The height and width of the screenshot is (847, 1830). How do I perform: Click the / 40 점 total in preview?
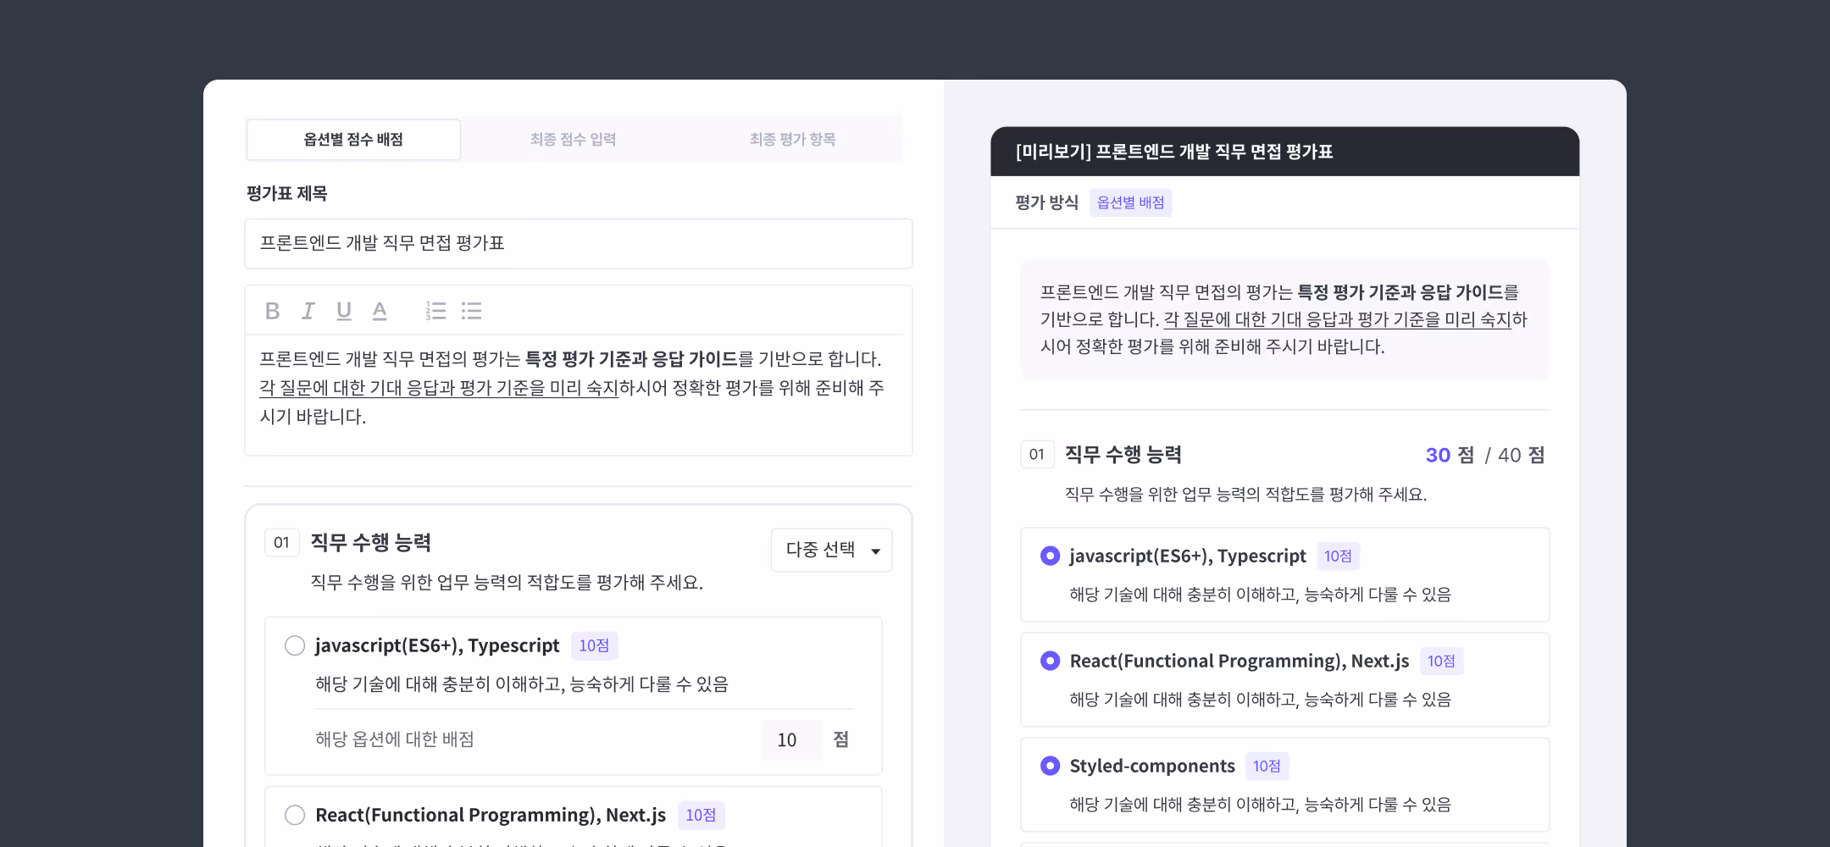point(1515,456)
